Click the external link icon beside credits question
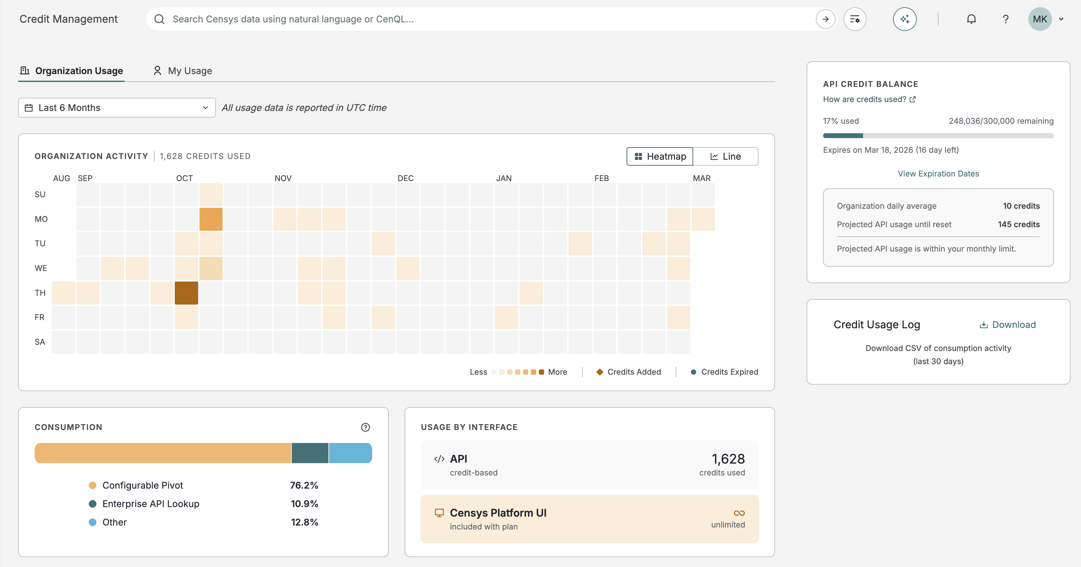The height and width of the screenshot is (567, 1081). pyautogui.click(x=913, y=99)
